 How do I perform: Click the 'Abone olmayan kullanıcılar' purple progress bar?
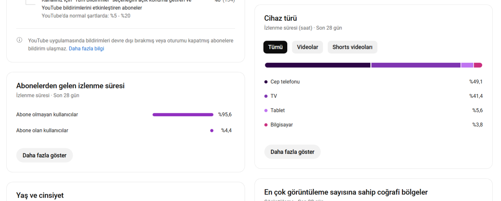183,114
